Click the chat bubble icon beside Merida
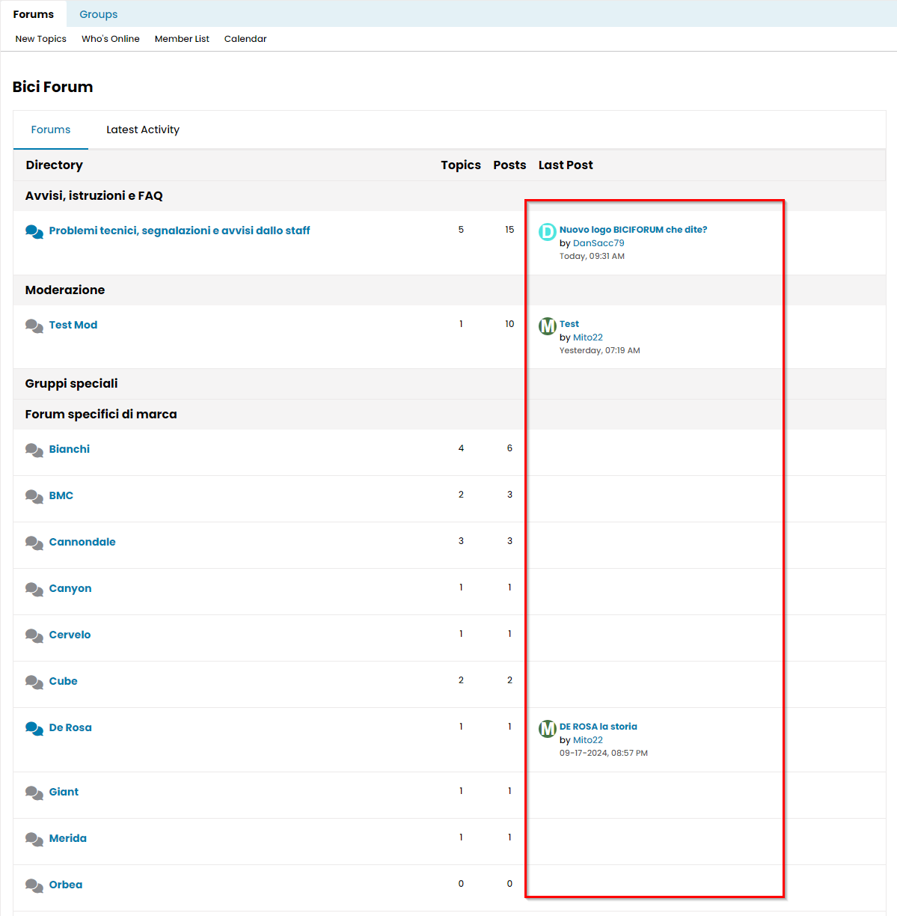Viewport: 897px width, 916px height. [x=34, y=839]
